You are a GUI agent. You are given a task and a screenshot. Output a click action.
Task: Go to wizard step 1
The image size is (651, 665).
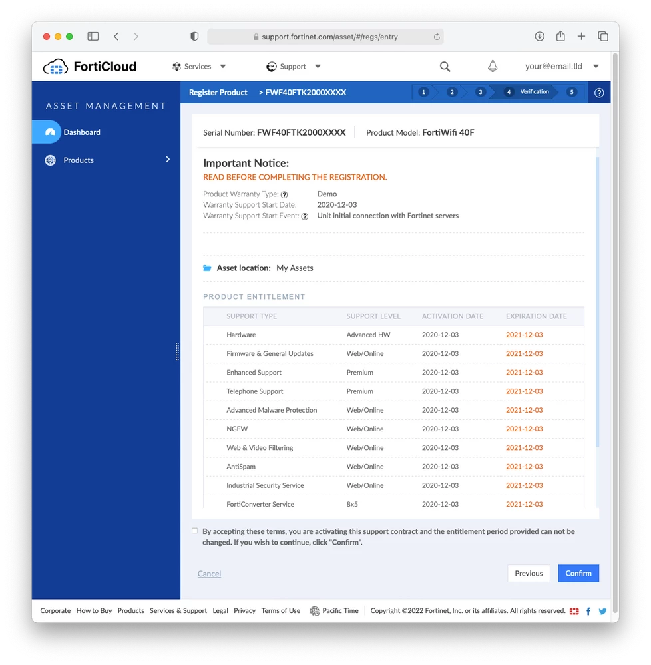[423, 92]
